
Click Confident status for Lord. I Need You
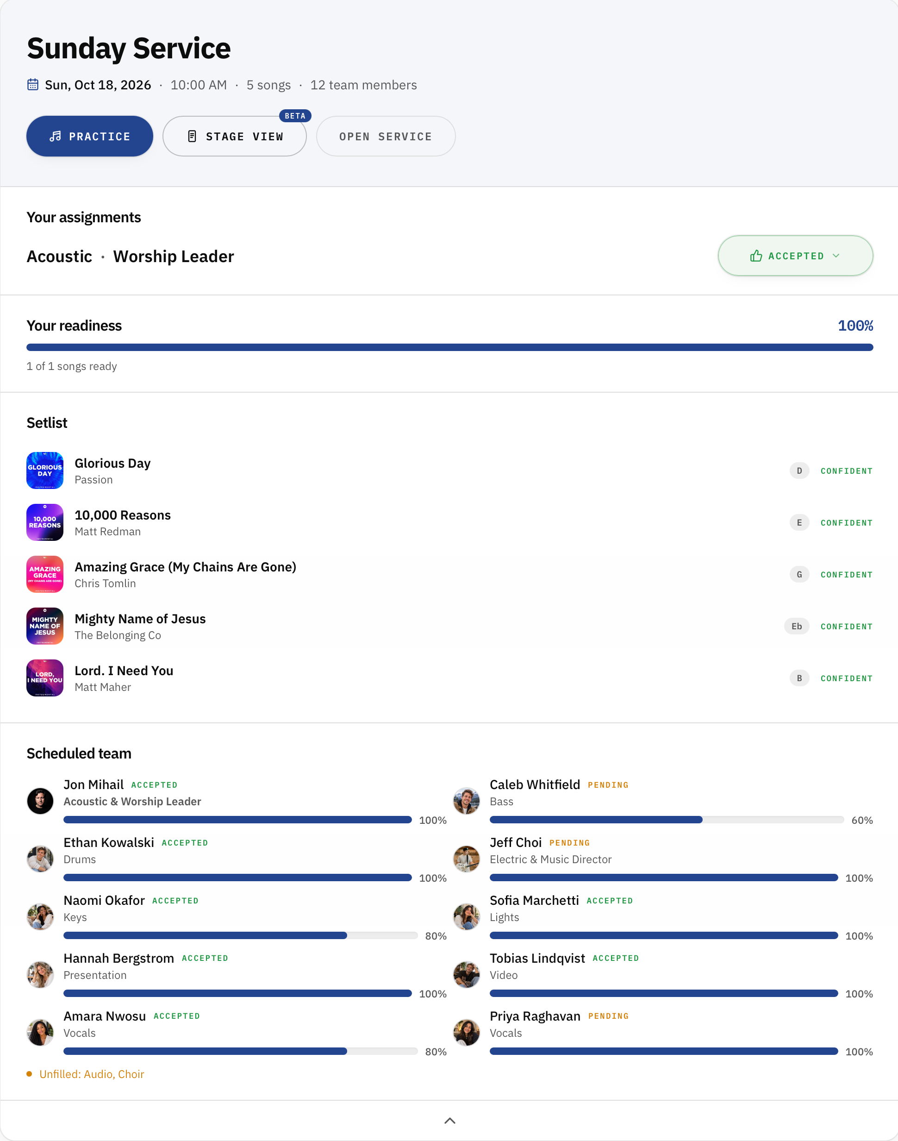847,678
